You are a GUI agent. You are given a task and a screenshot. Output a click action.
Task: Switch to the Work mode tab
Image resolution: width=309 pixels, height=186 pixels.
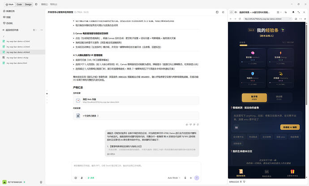pyautogui.click(x=9, y=4)
